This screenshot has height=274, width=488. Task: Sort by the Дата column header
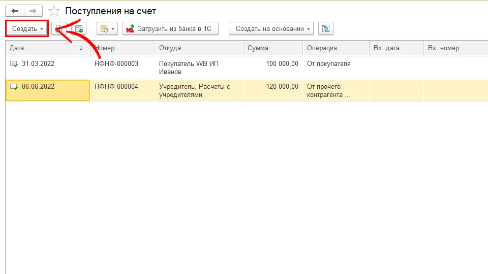(x=46, y=48)
